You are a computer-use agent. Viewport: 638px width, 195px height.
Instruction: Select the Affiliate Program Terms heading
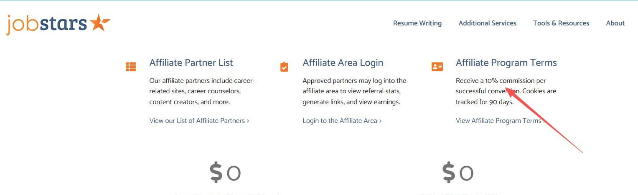click(506, 63)
